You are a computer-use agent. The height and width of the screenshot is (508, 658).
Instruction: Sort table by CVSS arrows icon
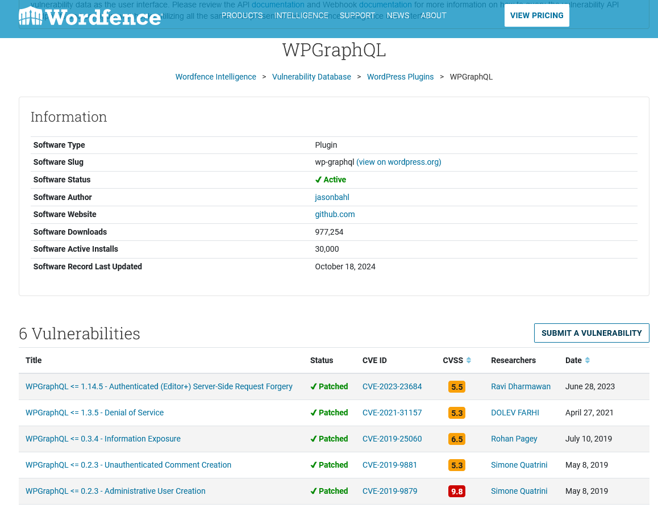[x=469, y=360]
